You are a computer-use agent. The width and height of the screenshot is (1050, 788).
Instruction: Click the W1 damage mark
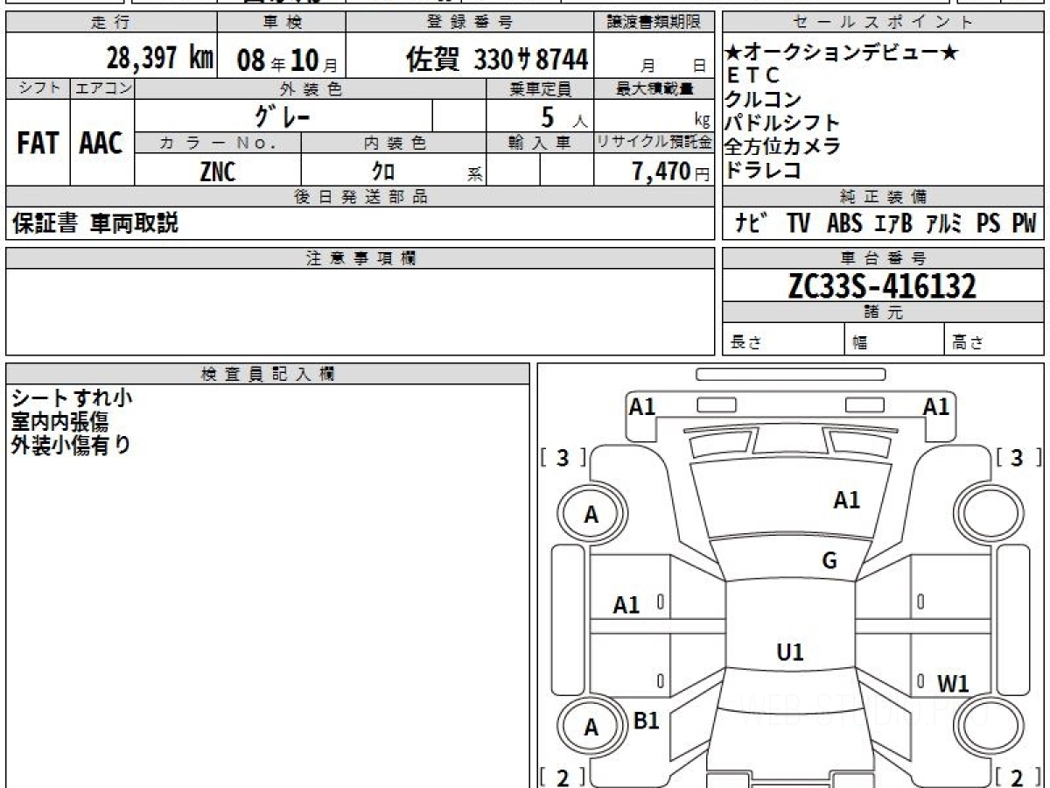tap(953, 685)
